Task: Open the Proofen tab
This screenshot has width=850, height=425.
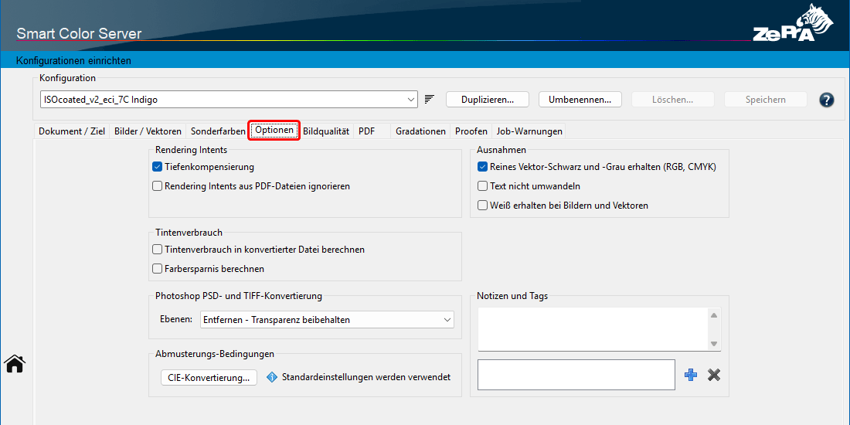Action: point(471,131)
